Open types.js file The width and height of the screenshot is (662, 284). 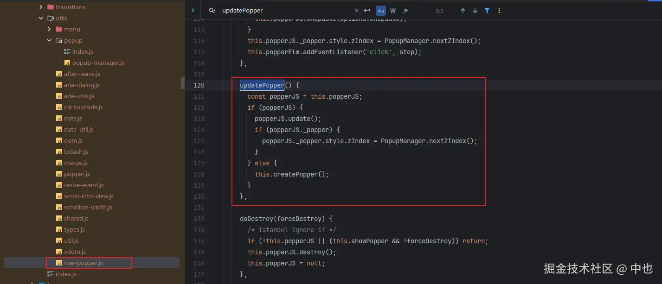point(74,229)
